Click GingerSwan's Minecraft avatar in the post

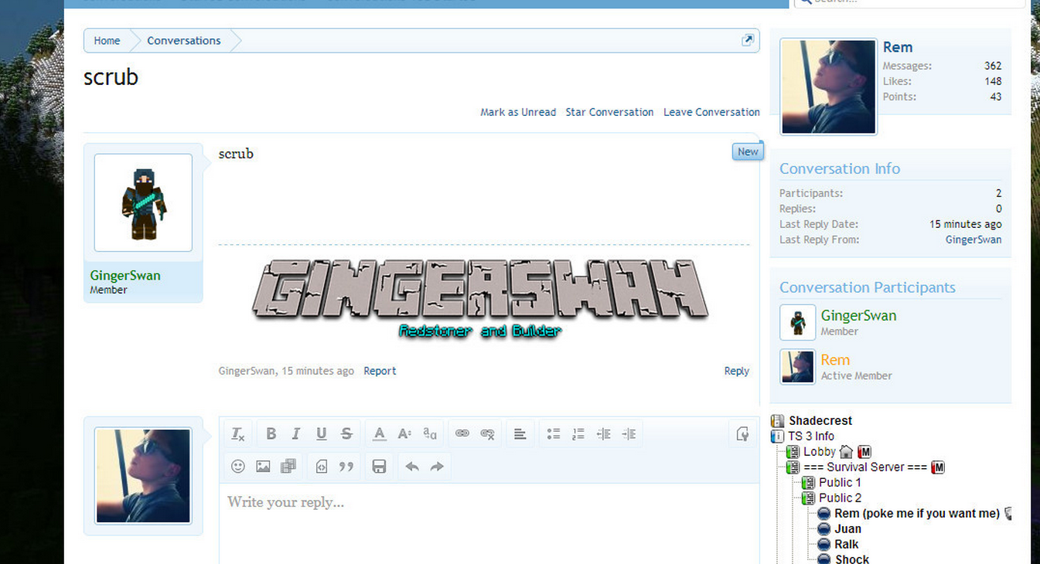(143, 202)
